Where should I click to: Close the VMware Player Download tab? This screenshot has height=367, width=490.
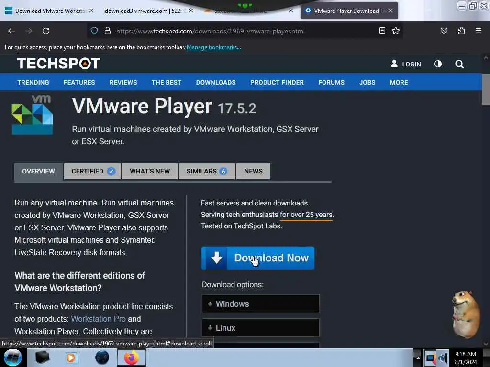pos(390,11)
